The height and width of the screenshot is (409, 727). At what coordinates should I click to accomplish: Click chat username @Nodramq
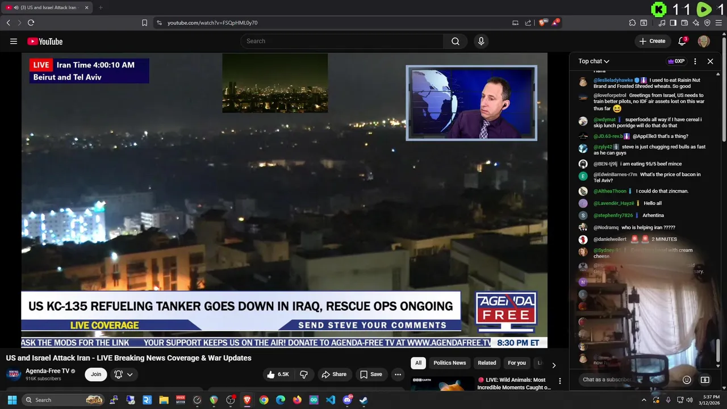click(606, 227)
